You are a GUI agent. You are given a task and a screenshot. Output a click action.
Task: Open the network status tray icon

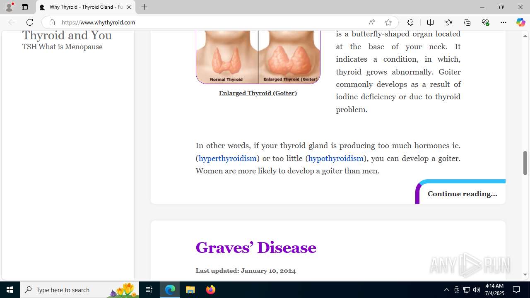(x=467, y=290)
